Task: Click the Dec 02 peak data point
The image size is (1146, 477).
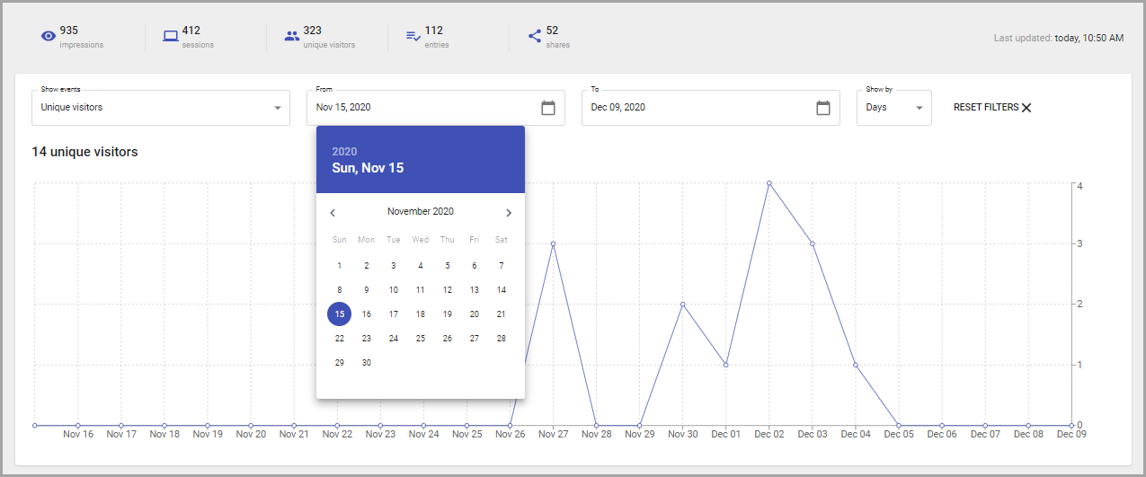Action: (x=768, y=183)
